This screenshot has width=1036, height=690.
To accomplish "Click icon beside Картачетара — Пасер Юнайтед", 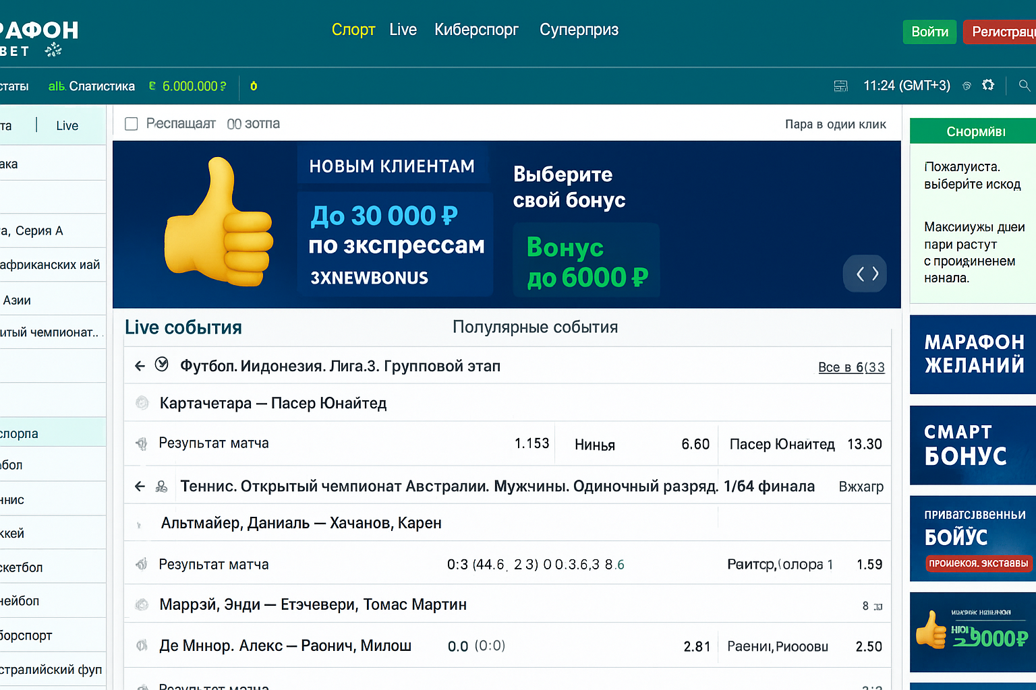I will pos(142,403).
